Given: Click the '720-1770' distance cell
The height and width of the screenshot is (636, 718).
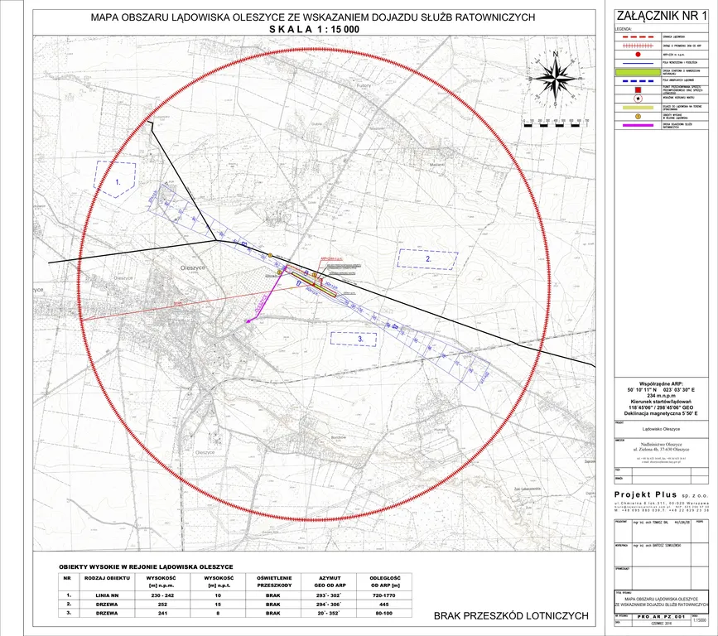Looking at the screenshot, I should [384, 595].
